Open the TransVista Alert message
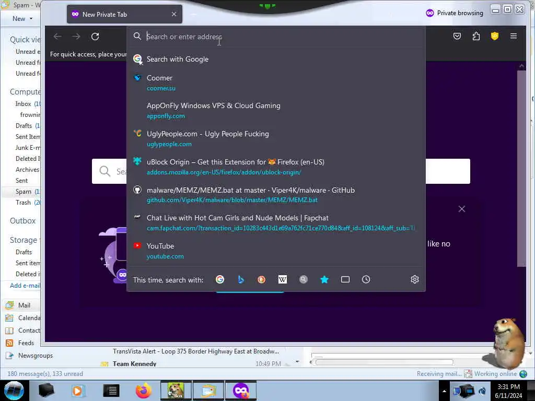The width and height of the screenshot is (535, 401). [x=196, y=351]
